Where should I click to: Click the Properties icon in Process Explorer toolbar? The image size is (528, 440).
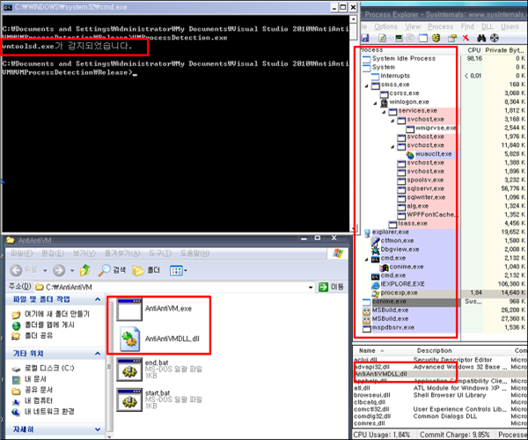click(x=452, y=38)
